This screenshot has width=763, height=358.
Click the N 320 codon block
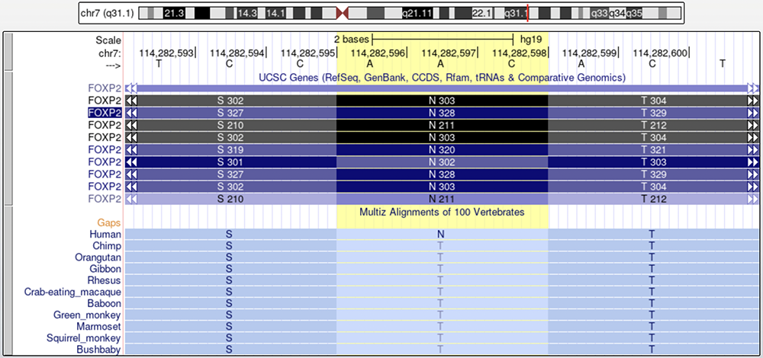(x=442, y=149)
